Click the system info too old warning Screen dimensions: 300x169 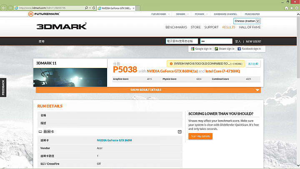tap(205, 63)
